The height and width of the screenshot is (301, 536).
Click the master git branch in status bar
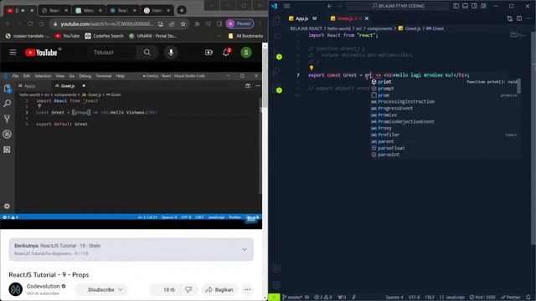(x=292, y=298)
